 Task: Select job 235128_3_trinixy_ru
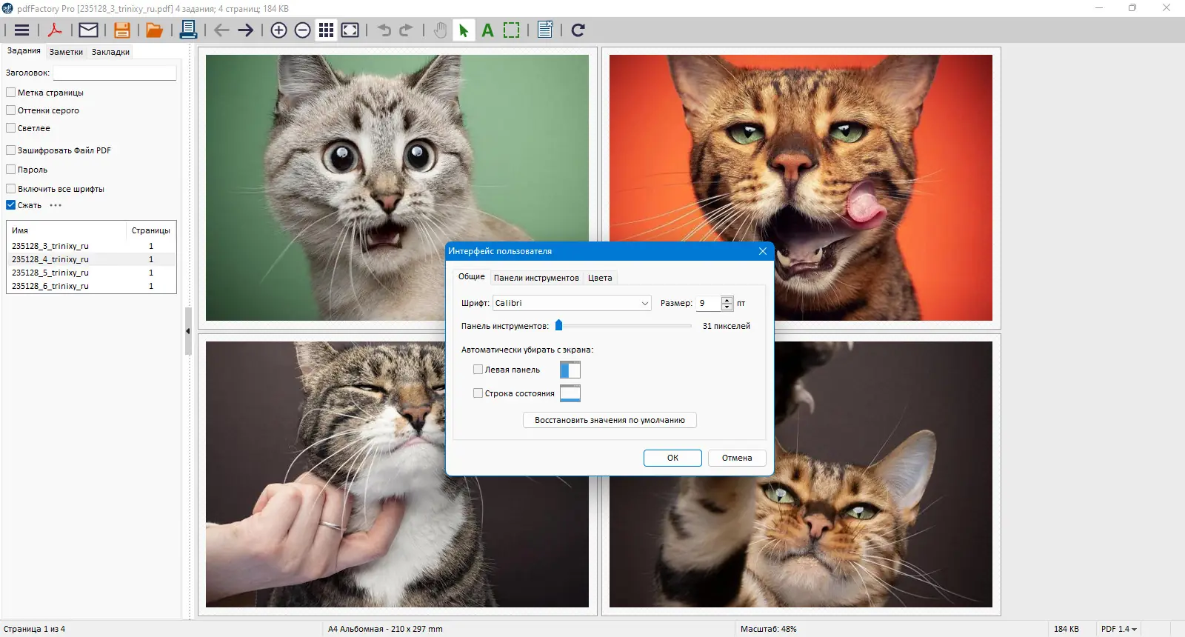(91, 246)
